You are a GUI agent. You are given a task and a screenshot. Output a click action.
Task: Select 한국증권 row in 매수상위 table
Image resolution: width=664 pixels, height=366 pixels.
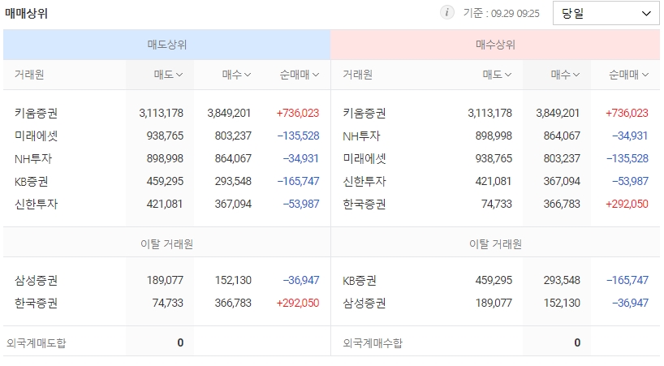495,204
